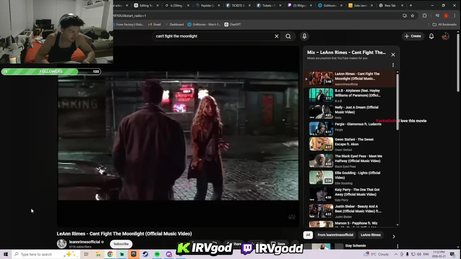The image size is (461, 259).
Task: Switch to the Is 250mg tab
Action: [x=176, y=5]
